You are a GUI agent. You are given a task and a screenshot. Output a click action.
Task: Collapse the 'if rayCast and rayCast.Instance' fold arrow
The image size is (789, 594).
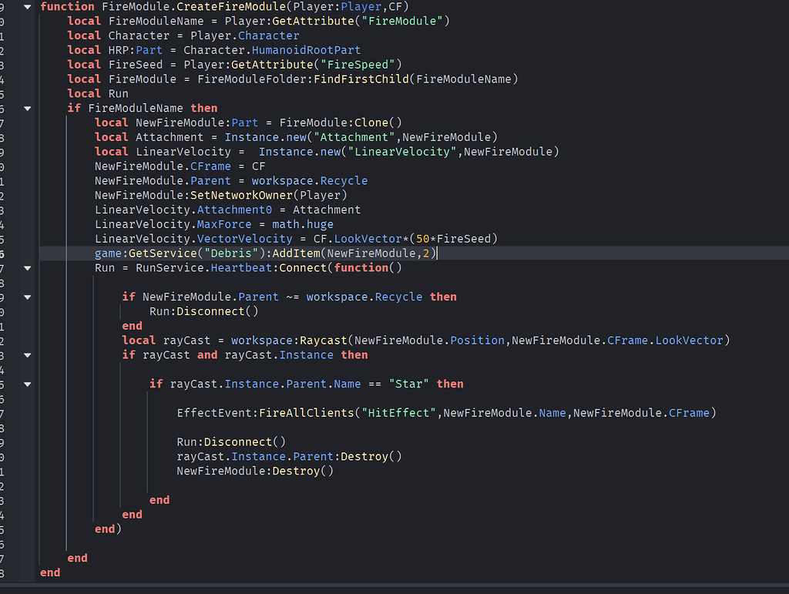28,355
